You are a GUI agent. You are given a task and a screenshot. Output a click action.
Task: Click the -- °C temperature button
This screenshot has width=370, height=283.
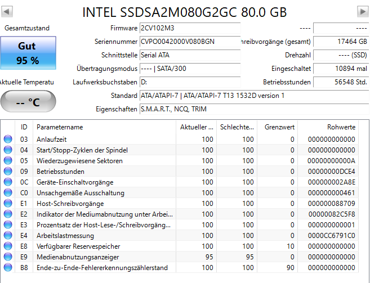28,101
